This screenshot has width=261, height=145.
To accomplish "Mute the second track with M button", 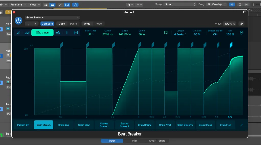I will [x=8, y=55].
